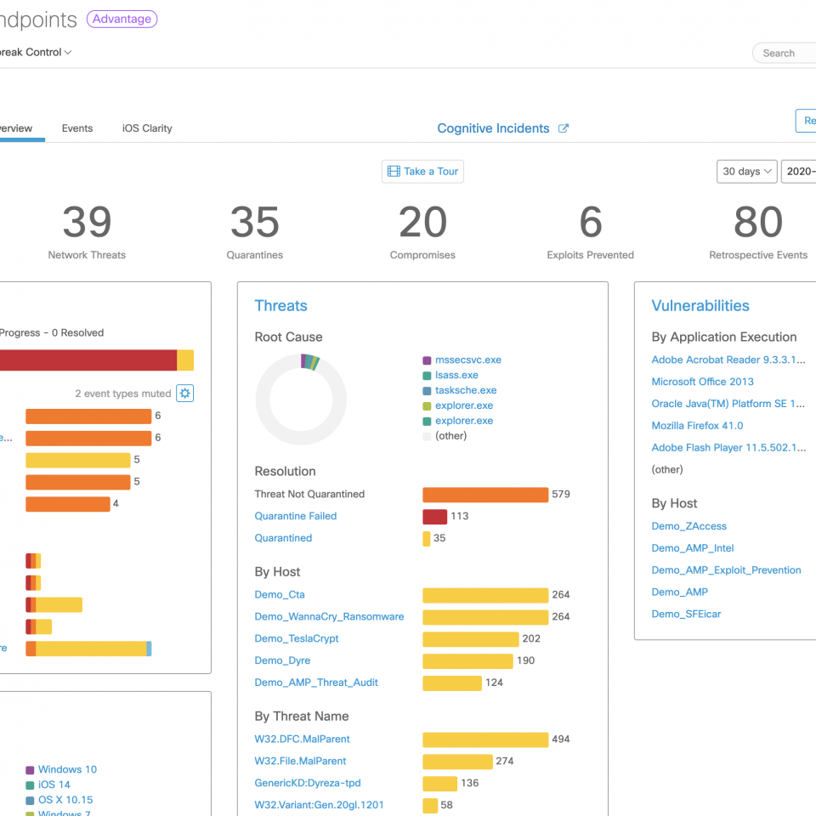Open Adobe Flash Player 11.5.502.1 vulnerability
Screen dimensions: 816x816
pyautogui.click(x=728, y=448)
